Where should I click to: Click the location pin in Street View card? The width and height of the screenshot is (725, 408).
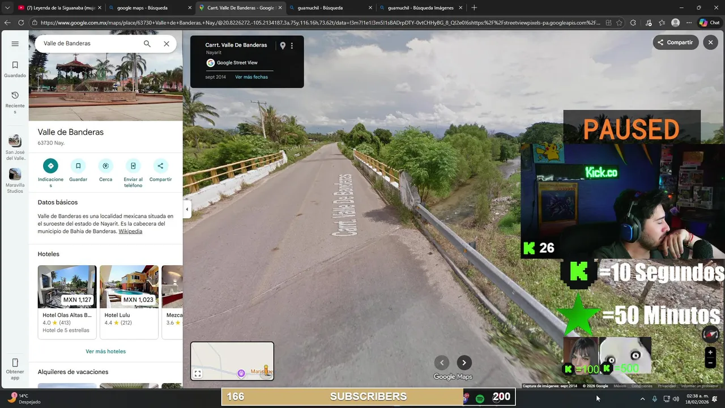283,45
